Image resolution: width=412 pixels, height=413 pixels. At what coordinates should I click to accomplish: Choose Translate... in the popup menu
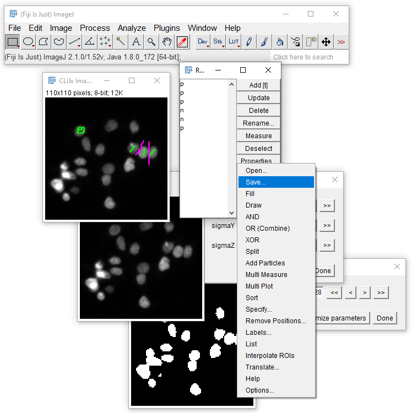276,367
